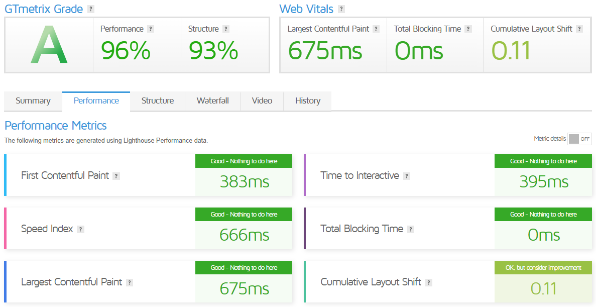Click the 0.11 value in Cumulative Layout Shift row

coord(544,288)
